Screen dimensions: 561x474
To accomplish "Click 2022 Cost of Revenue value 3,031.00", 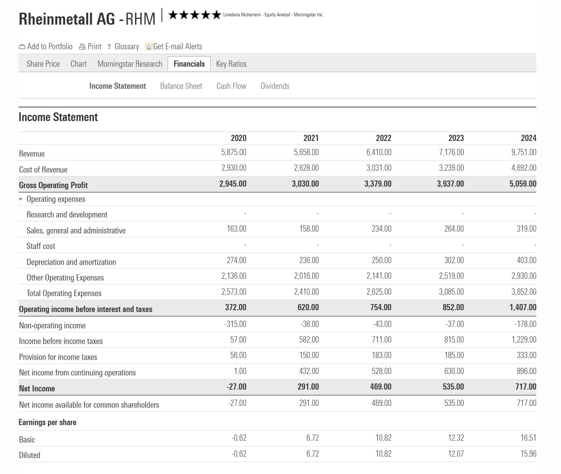I will pyautogui.click(x=379, y=168).
